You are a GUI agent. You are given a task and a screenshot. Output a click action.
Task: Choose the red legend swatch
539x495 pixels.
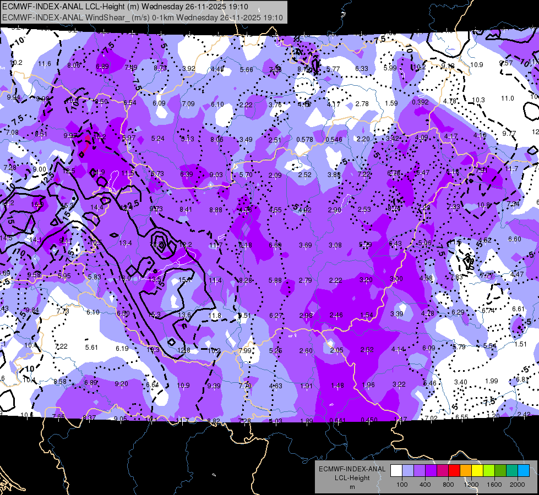tap(454, 471)
